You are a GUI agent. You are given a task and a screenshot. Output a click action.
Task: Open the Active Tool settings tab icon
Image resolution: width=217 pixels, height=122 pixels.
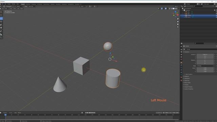[x=181, y=47]
